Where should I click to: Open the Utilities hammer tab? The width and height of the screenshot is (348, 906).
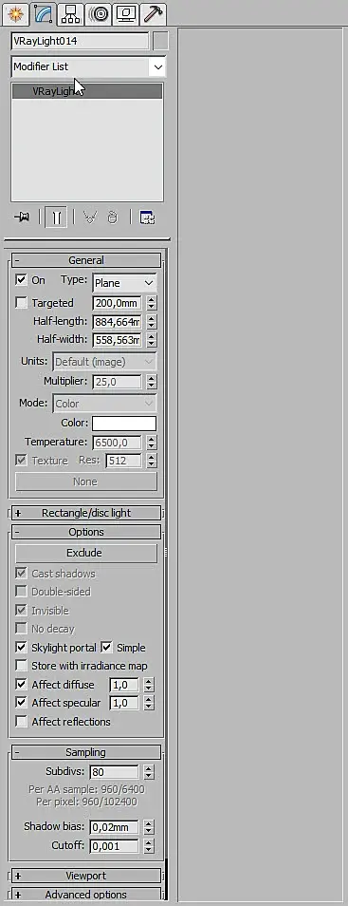154,14
